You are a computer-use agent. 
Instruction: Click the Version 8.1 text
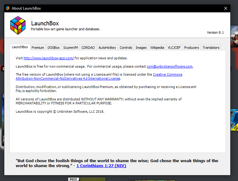215,32
